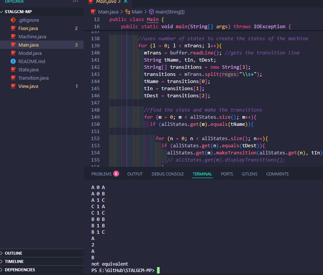The height and width of the screenshot is (275, 323).
Task: Open README.md file
Action: (32, 61)
